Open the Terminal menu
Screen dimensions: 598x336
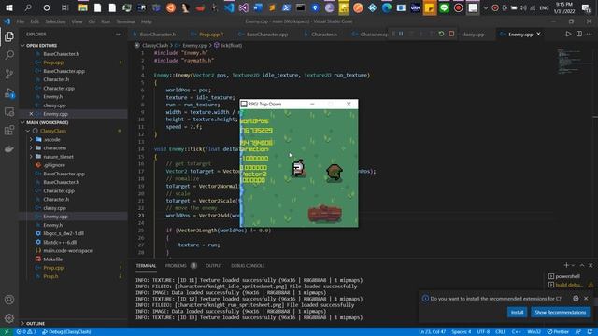click(126, 21)
